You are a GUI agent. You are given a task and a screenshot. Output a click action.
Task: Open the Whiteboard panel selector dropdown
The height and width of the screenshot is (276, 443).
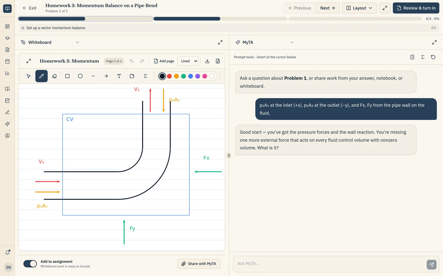50,42
